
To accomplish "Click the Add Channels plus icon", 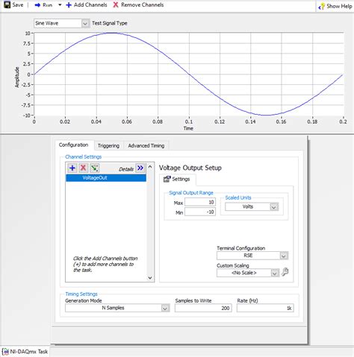I will click(69, 5).
